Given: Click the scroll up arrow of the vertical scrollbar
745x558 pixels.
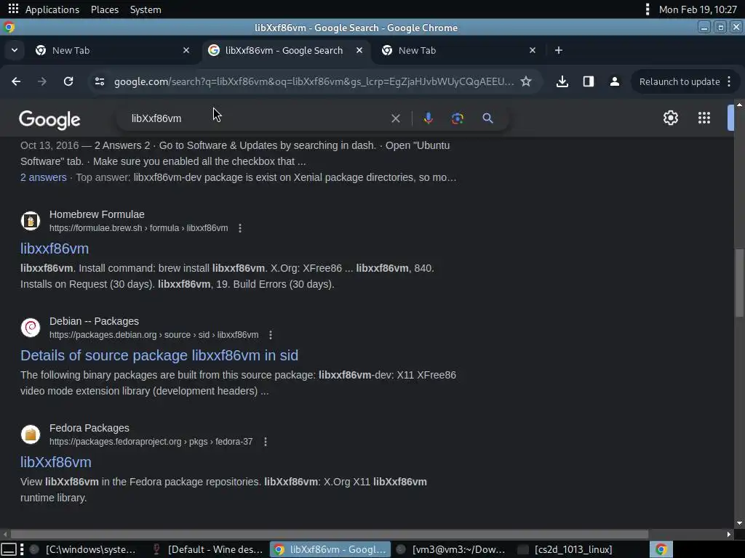Looking at the screenshot, I should tap(739, 105).
